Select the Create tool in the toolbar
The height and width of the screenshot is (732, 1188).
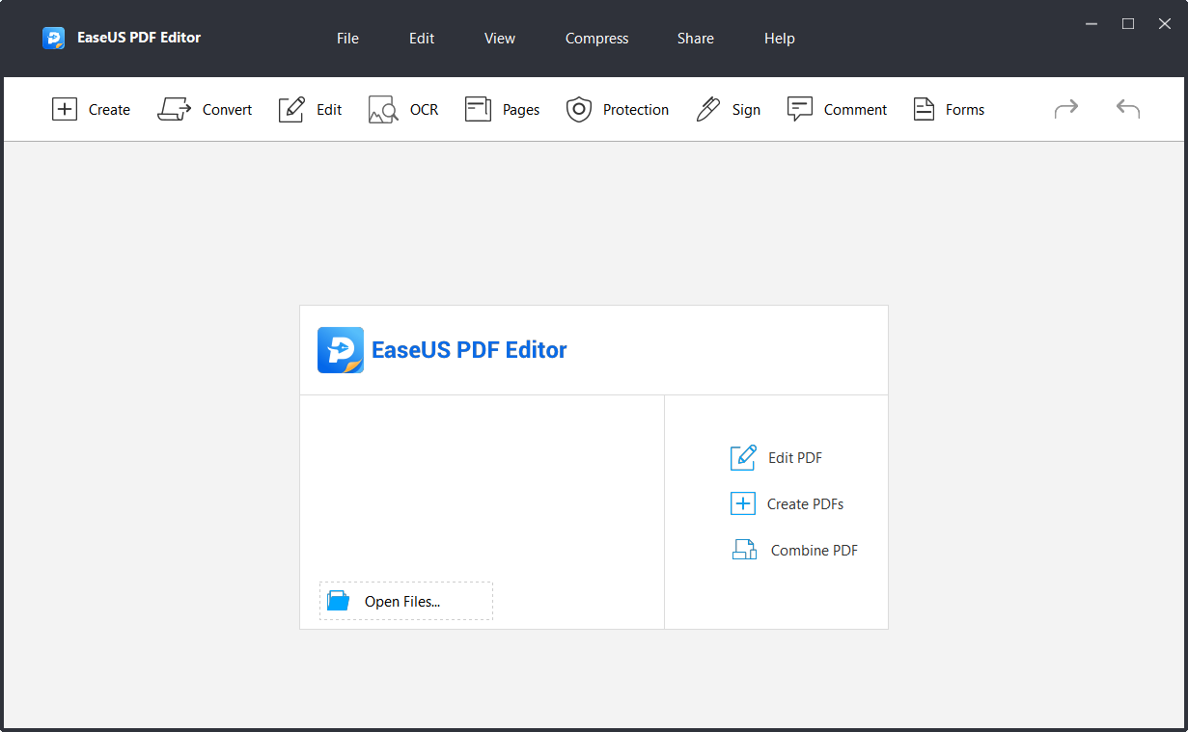(91, 109)
